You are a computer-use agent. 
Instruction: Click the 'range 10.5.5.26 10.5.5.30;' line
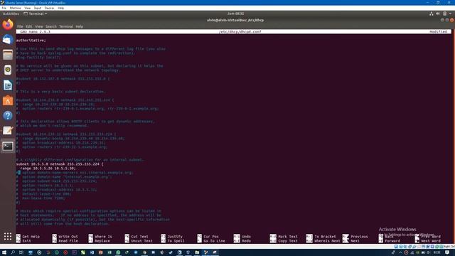coord(48,169)
